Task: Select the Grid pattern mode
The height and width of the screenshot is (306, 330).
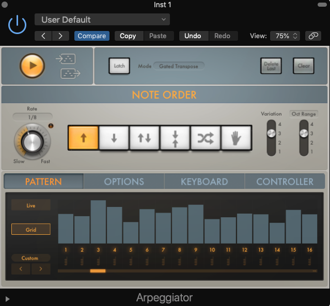Action: (x=31, y=230)
